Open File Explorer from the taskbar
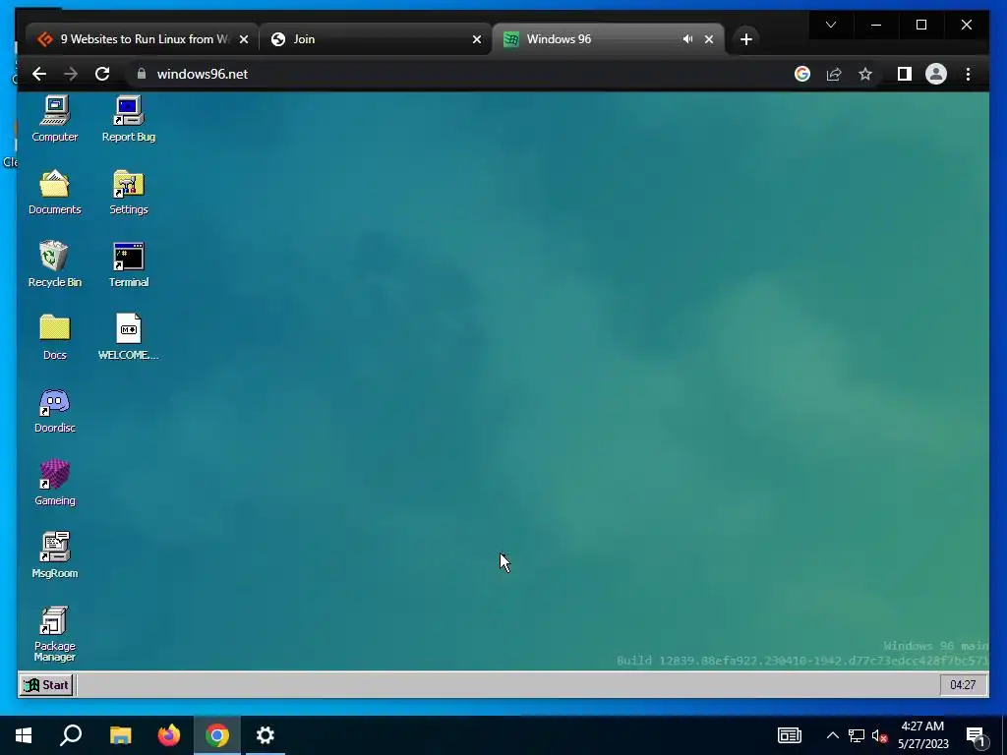This screenshot has width=1007, height=755. pos(120,735)
